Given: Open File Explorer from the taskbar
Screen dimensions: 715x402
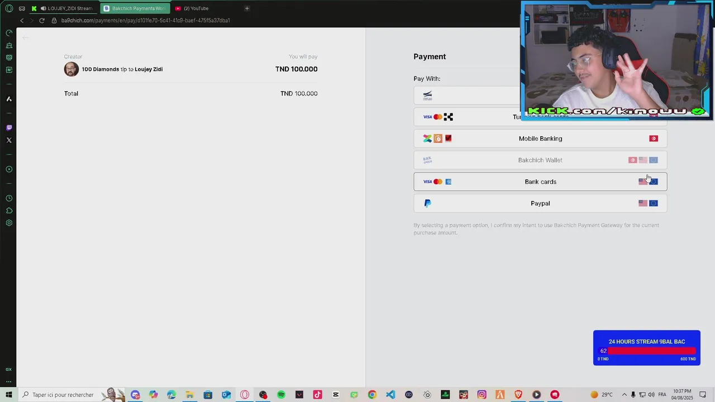Looking at the screenshot, I should 190,395.
